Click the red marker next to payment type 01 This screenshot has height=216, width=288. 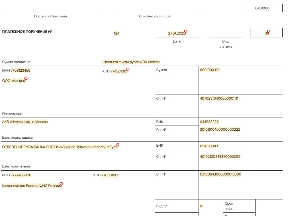pyautogui.click(x=268, y=31)
